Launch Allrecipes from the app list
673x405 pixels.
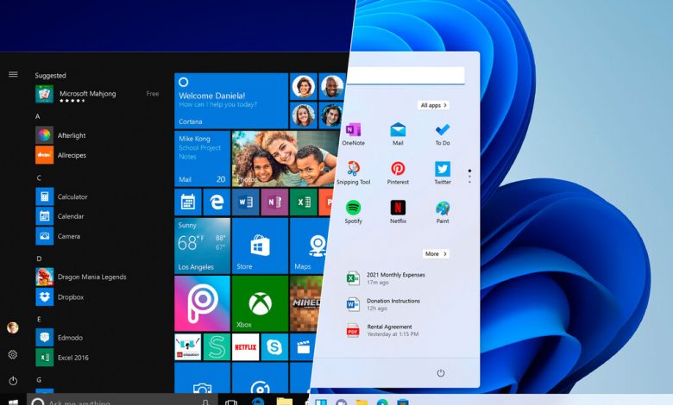tap(60, 155)
